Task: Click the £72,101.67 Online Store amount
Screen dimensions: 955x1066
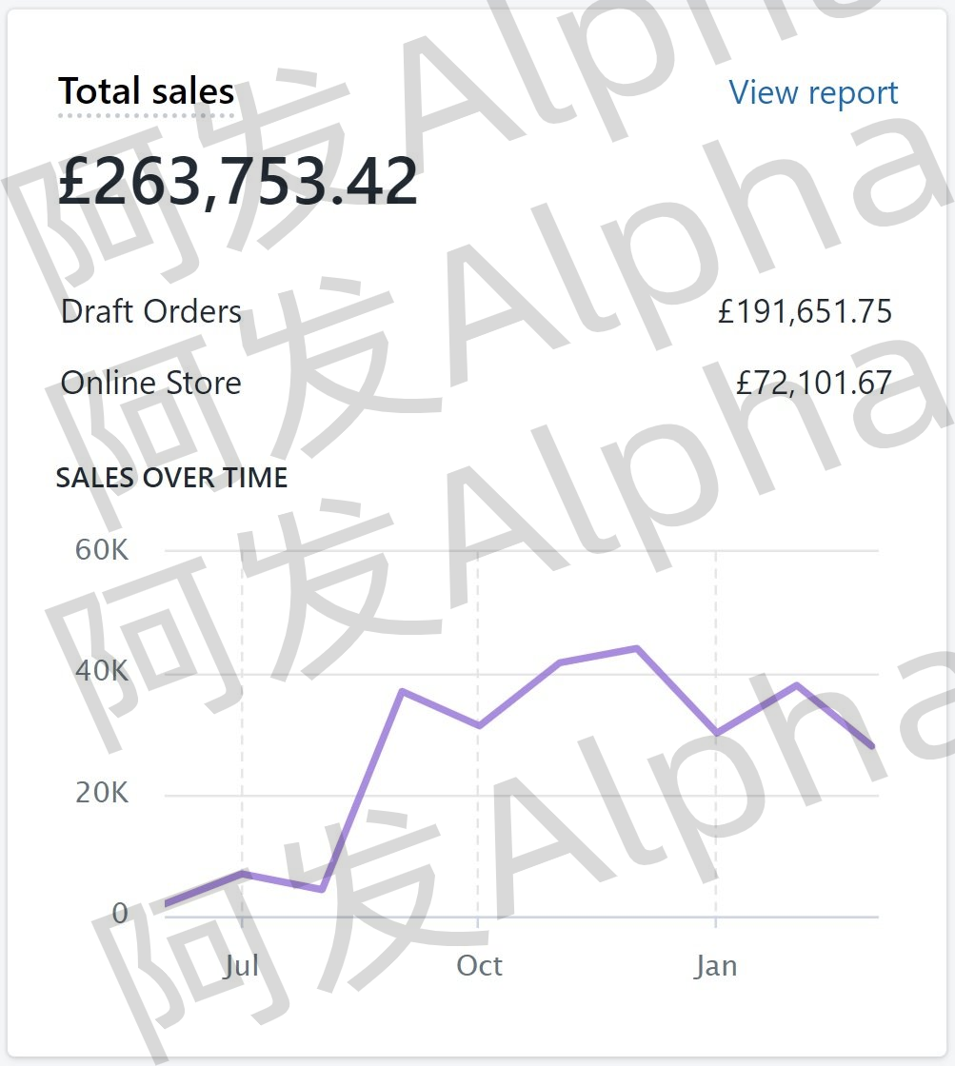Action: pos(814,383)
